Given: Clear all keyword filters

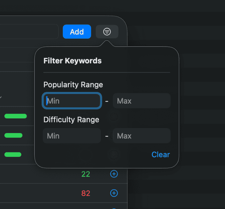Looking at the screenshot, I should [x=161, y=155].
